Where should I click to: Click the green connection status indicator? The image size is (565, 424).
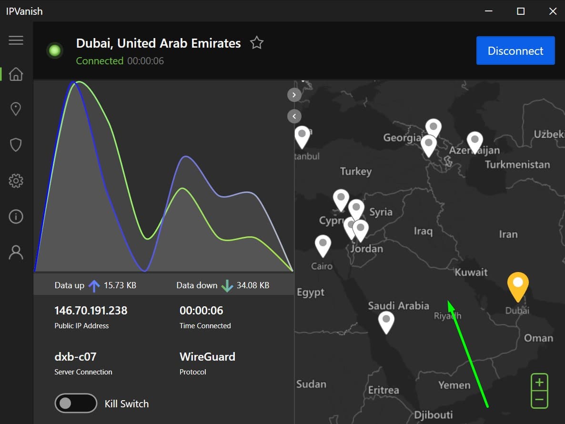(x=55, y=50)
